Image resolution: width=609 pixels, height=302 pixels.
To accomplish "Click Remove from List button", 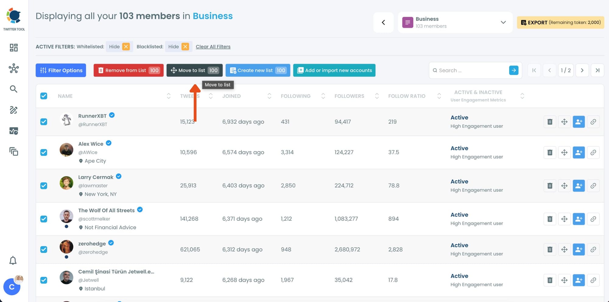I will [x=128, y=70].
